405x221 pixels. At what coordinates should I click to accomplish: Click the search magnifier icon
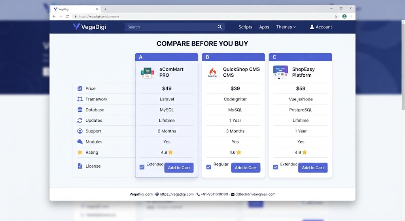coord(220,27)
